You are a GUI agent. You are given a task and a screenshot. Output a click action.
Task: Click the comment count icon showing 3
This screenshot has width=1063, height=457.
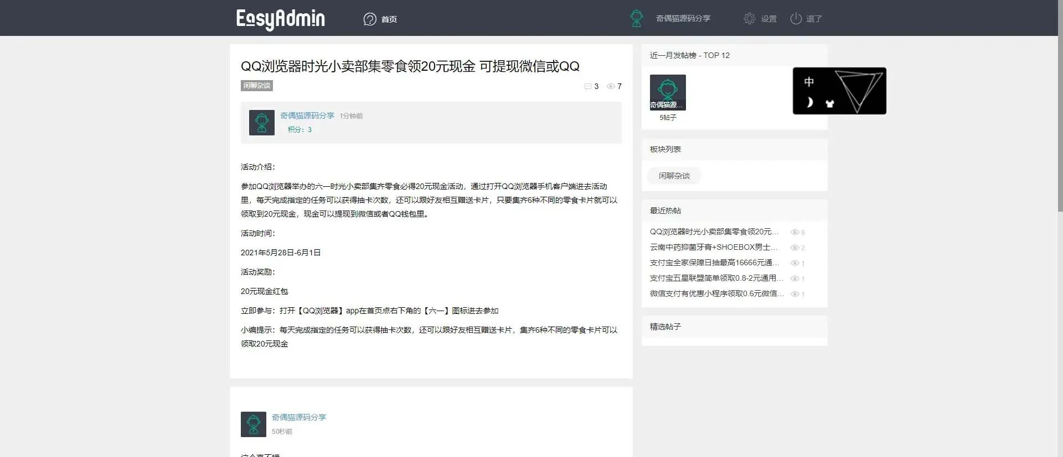point(588,86)
